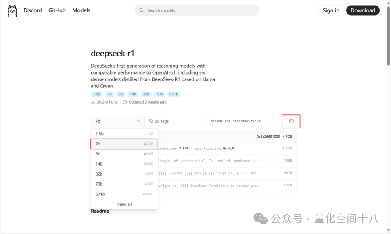Screen dimensions: 391x234
Task: Click the search magnifier icon
Action: click(x=141, y=10)
